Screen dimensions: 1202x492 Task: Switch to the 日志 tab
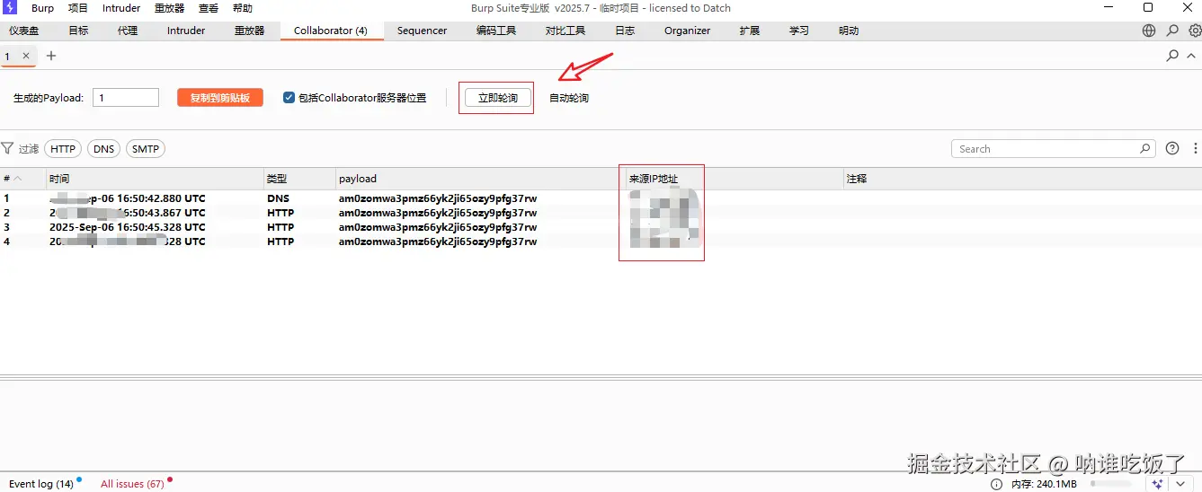coord(625,31)
